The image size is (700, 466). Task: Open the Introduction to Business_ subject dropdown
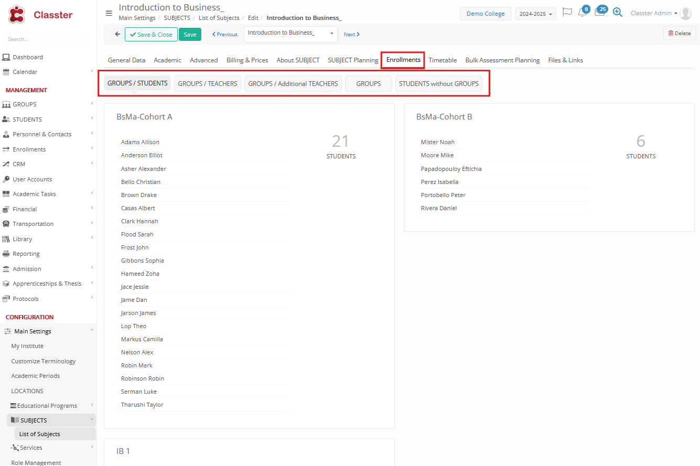290,34
